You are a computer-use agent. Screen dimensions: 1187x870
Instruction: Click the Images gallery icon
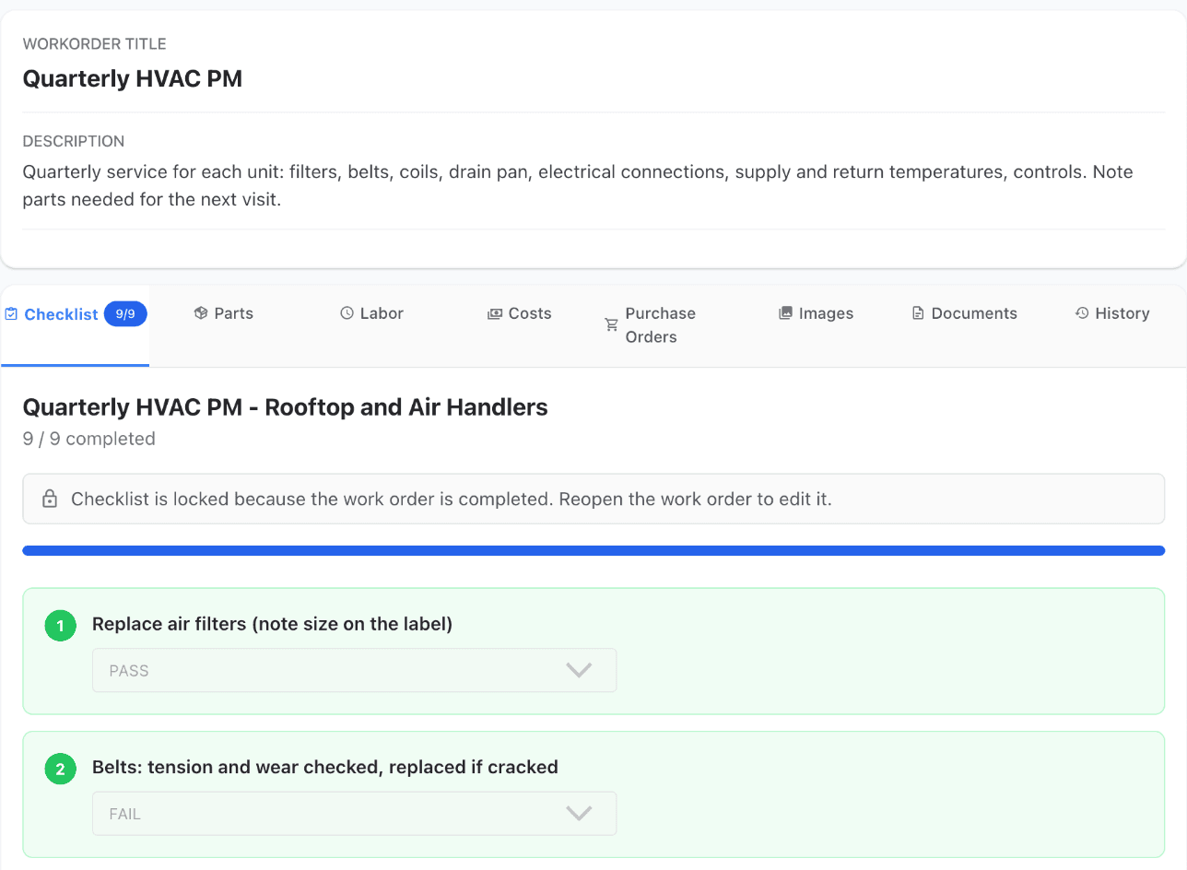click(x=786, y=313)
